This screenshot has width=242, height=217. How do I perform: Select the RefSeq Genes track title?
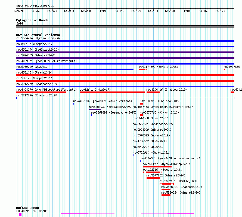[27, 208]
